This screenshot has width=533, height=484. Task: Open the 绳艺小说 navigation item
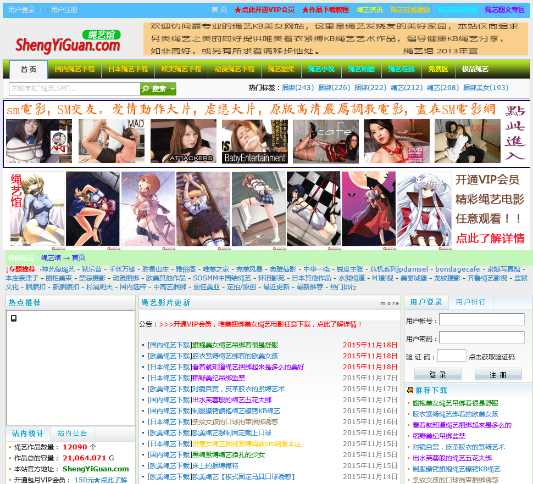(321, 69)
